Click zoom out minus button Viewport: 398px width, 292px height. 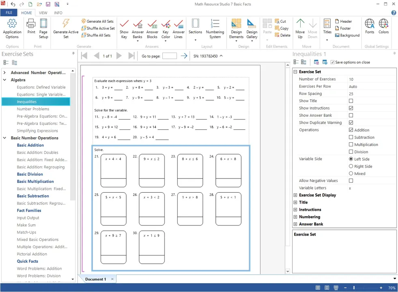click(345, 288)
